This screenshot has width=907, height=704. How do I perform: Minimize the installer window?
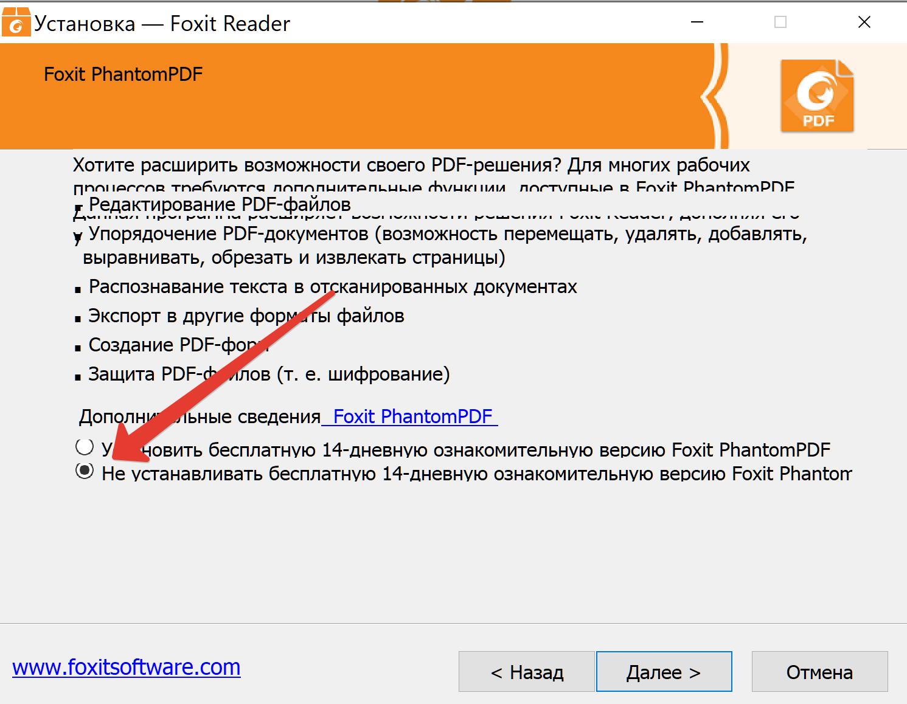tap(697, 22)
